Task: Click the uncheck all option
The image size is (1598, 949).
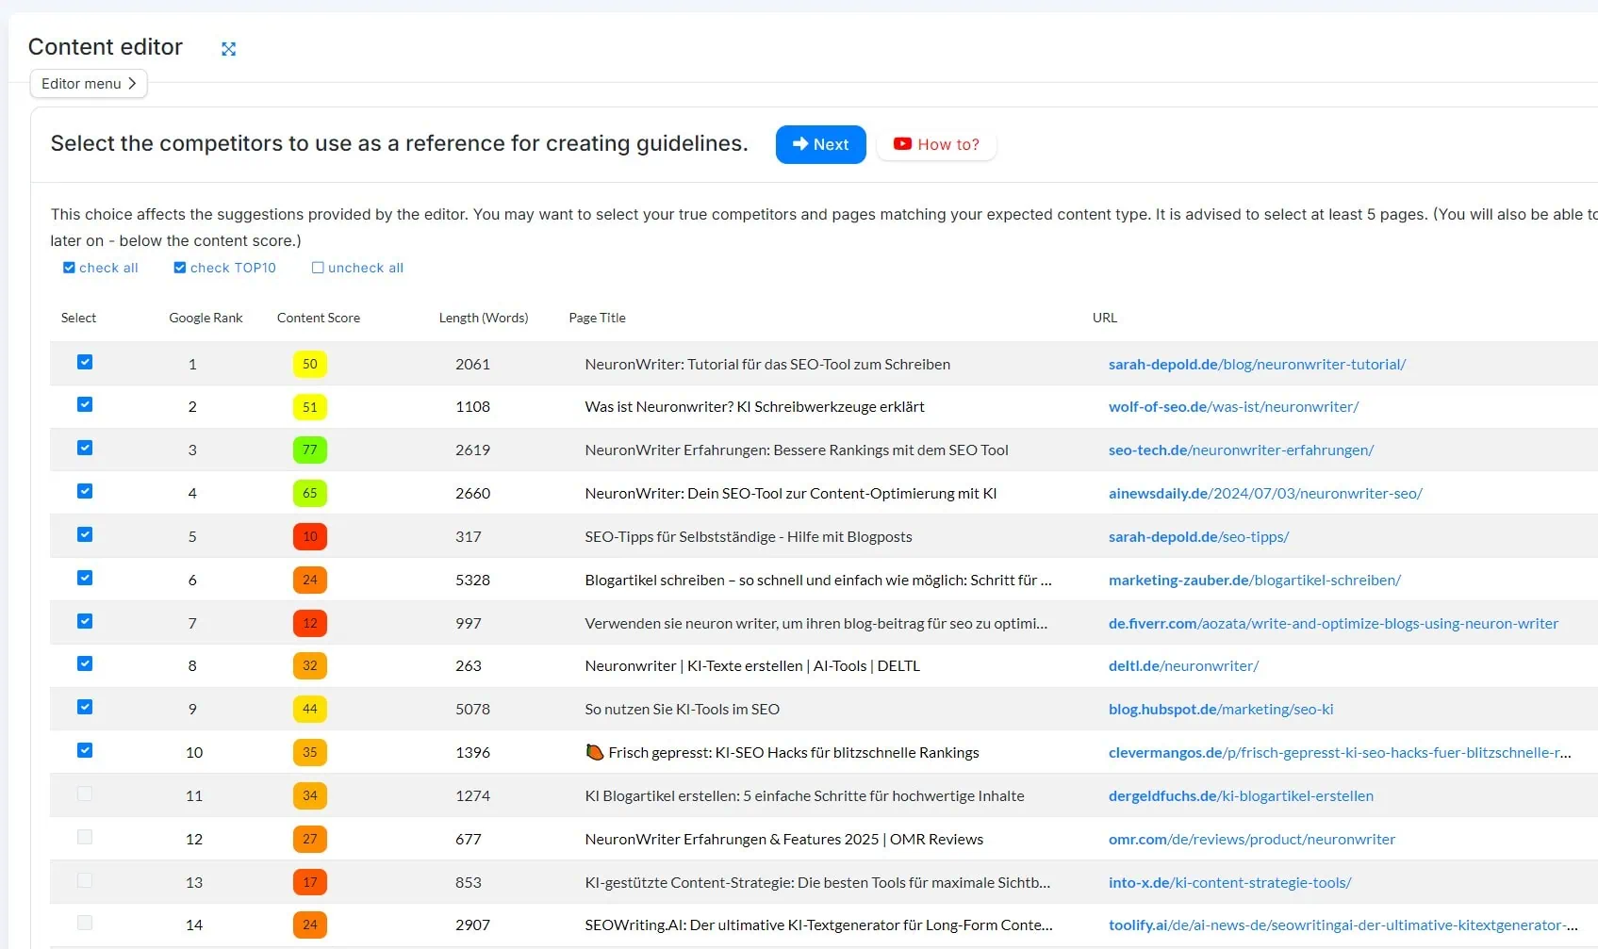Action: pos(357,268)
